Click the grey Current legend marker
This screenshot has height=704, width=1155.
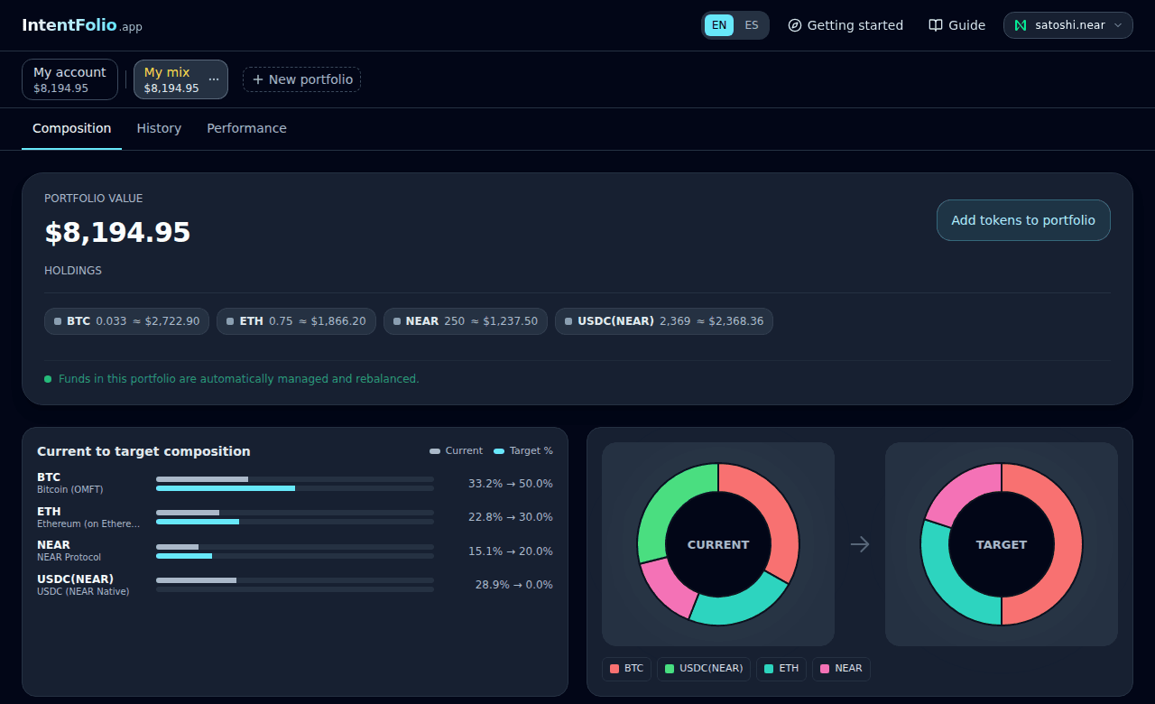click(435, 451)
